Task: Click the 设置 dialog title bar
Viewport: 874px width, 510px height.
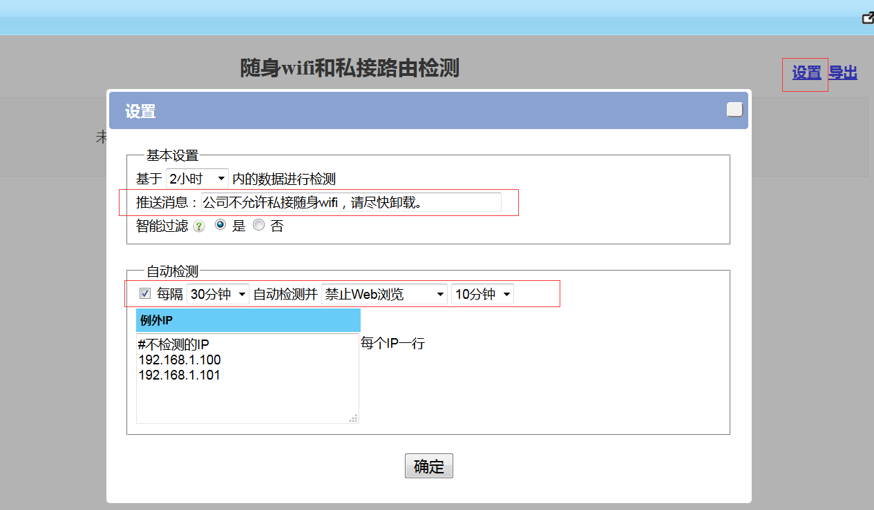Action: coord(415,111)
